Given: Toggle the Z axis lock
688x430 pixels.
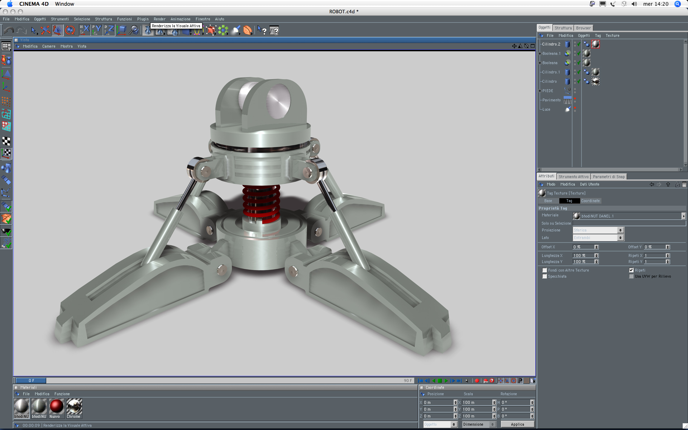Looking at the screenshot, I should coord(109,30).
